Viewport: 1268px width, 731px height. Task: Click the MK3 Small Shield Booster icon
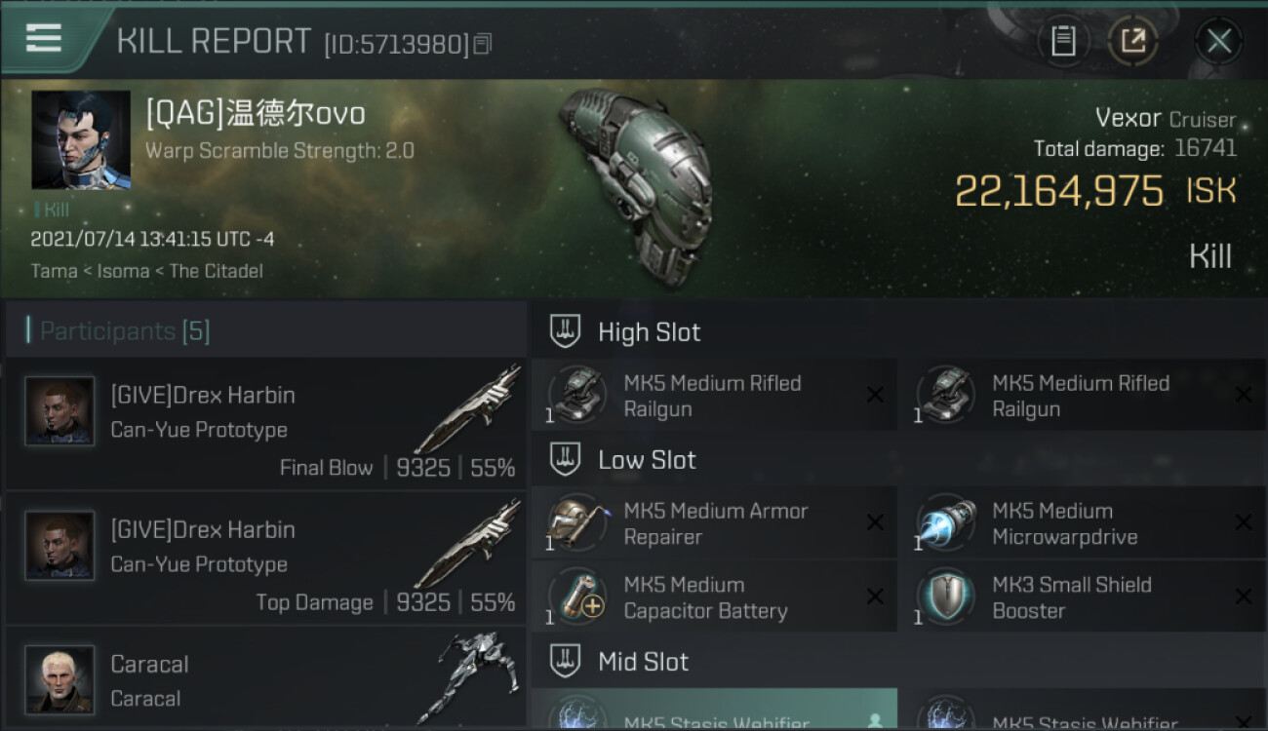946,597
